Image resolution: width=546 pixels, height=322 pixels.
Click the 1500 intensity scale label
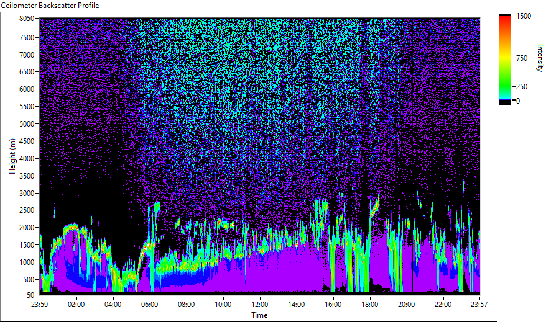[x=524, y=16]
